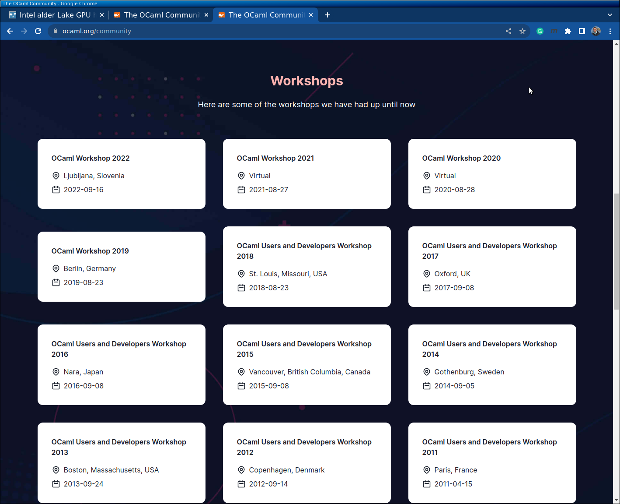This screenshot has height=504, width=620.
Task: Open the OCaml Workshop 2021 card
Action: (307, 174)
